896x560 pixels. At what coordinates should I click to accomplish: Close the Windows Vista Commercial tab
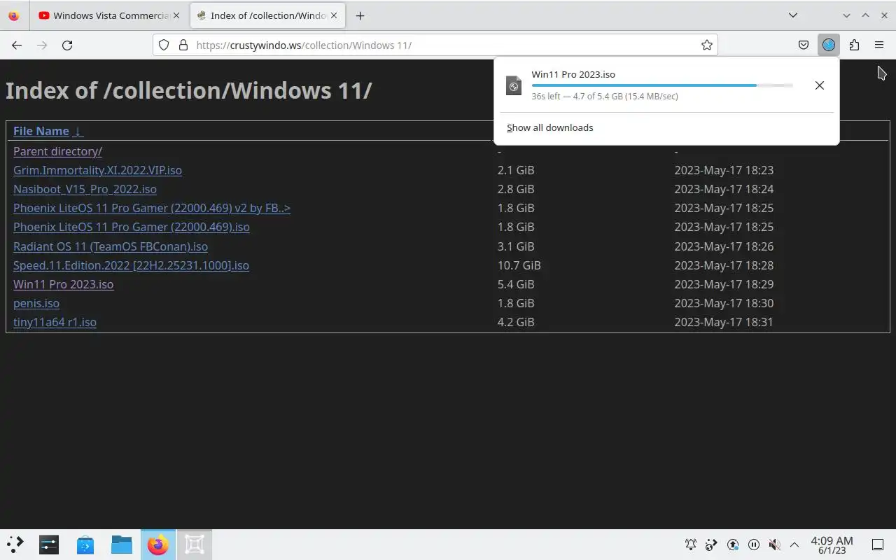coord(176,15)
